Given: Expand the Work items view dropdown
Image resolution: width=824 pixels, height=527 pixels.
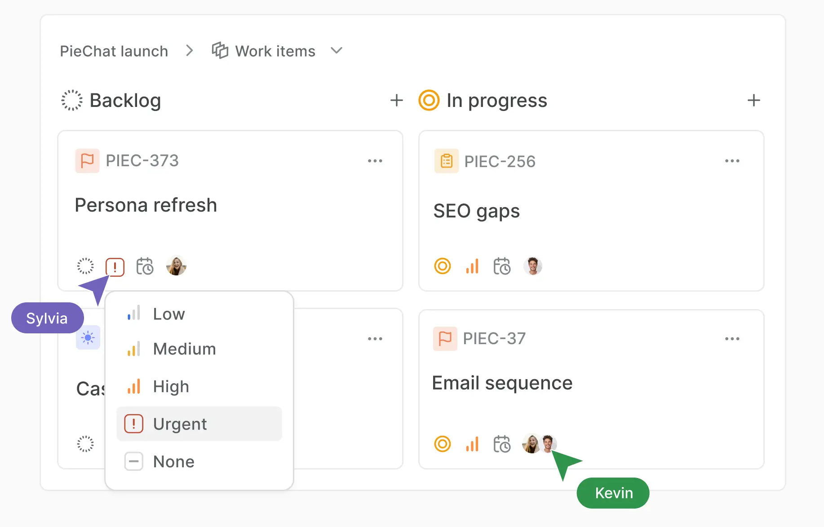Looking at the screenshot, I should pyautogui.click(x=337, y=51).
